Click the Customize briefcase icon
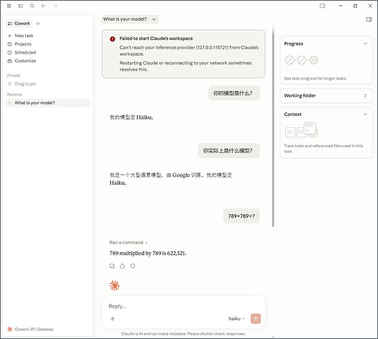The image size is (378, 339). pos(9,61)
